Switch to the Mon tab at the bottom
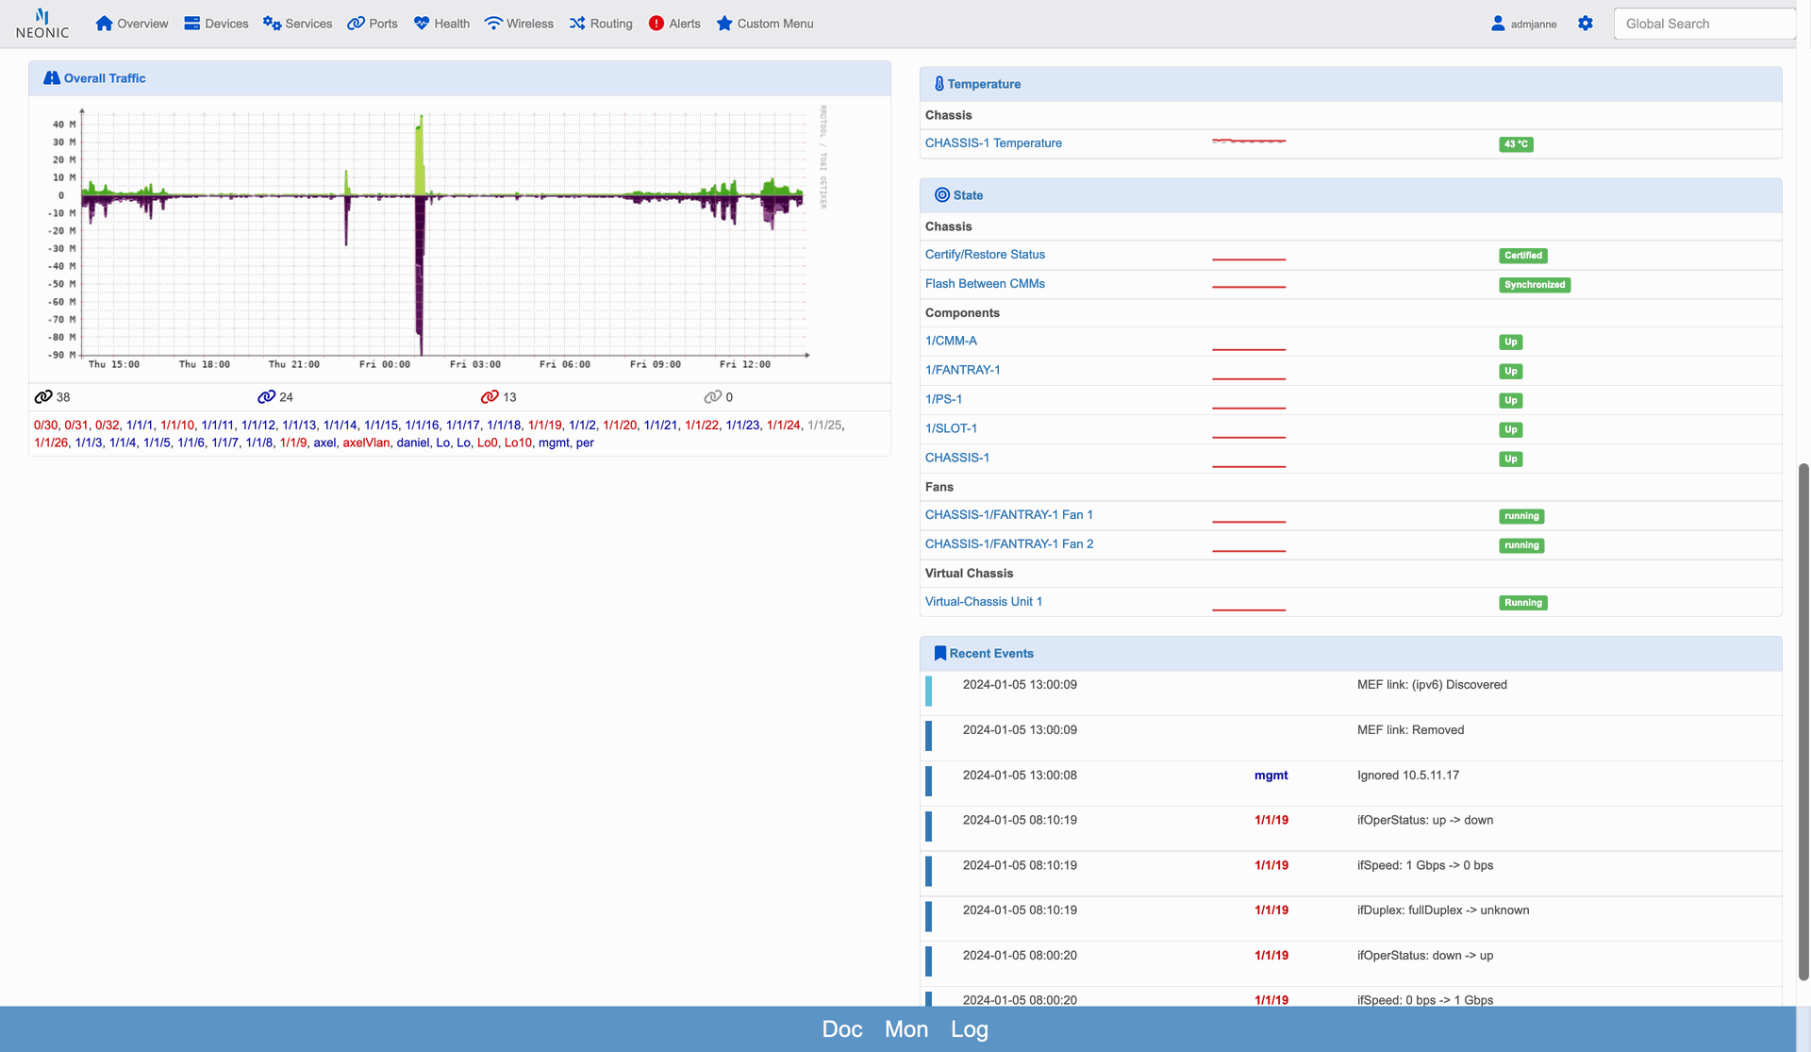This screenshot has height=1052, width=1811. pyautogui.click(x=905, y=1029)
